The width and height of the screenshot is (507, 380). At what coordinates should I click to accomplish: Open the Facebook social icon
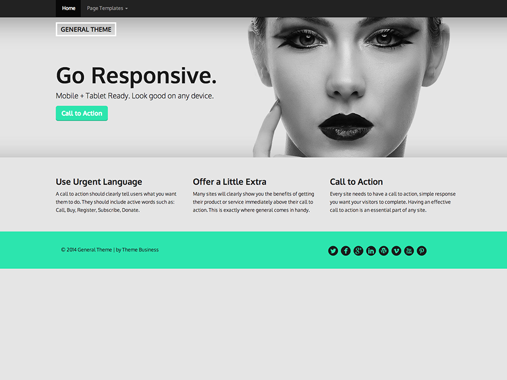(346, 250)
